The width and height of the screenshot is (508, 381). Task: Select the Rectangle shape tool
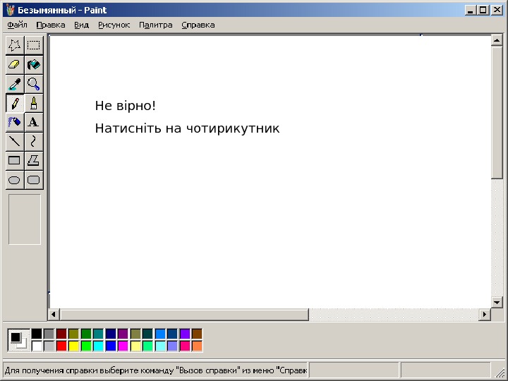coord(15,161)
